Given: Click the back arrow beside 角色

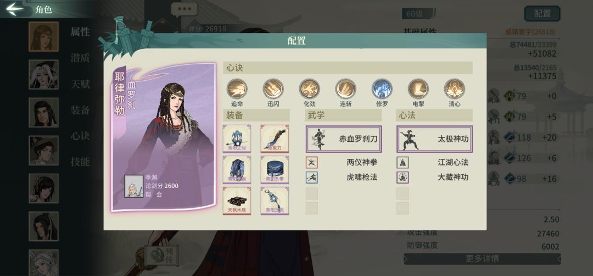Looking at the screenshot, I should 15,9.
